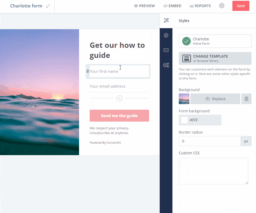Toggle the green checkmark on Charlotte Inline Form
This screenshot has width=256, height=213.
pyautogui.click(x=186, y=41)
